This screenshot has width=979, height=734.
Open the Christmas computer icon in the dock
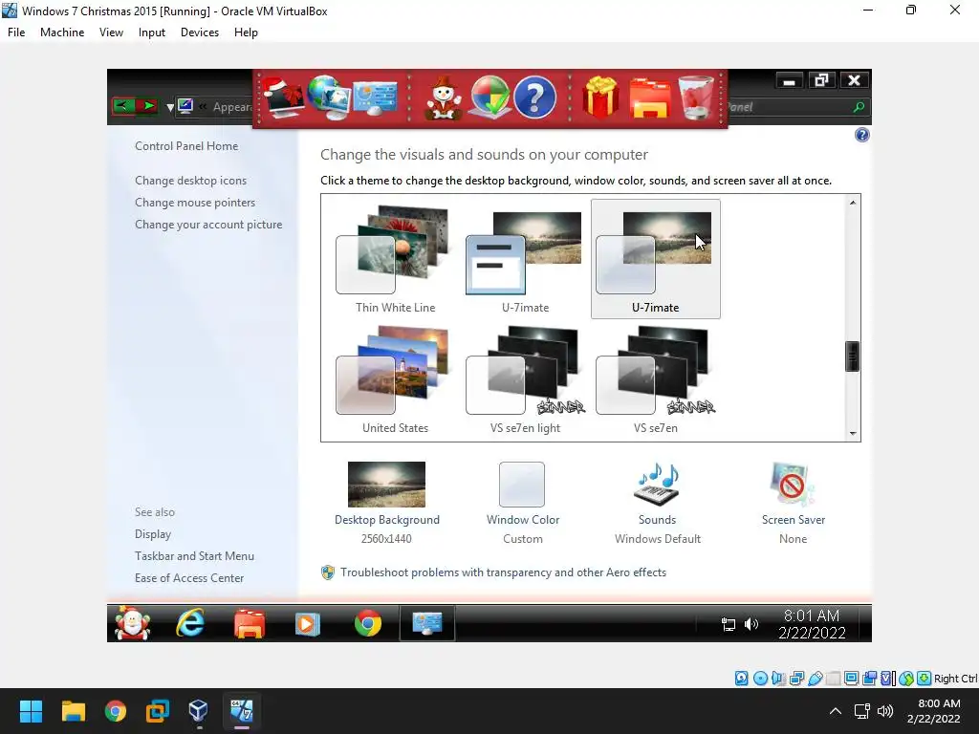point(283,98)
